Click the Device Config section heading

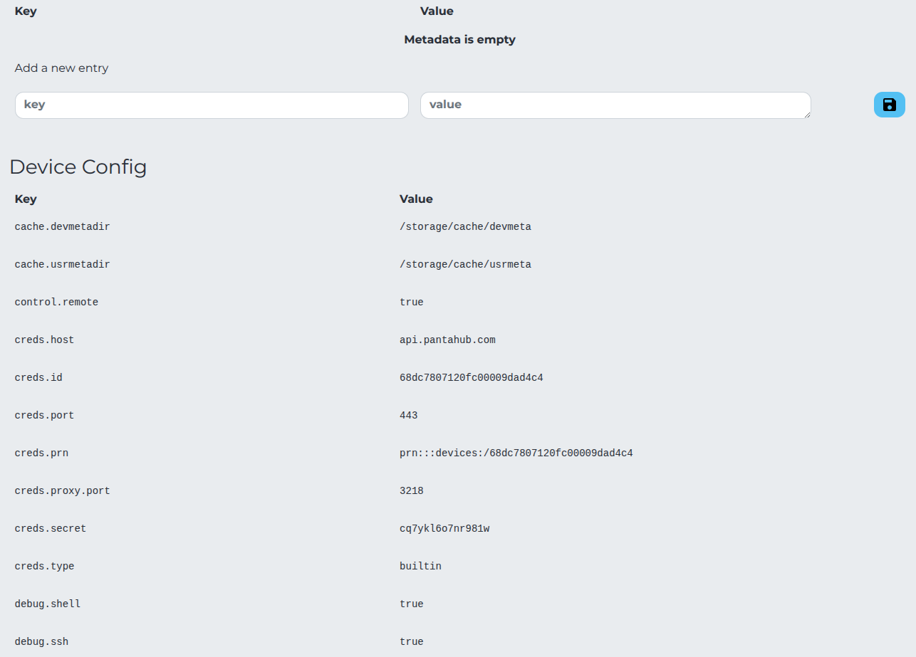pos(78,167)
